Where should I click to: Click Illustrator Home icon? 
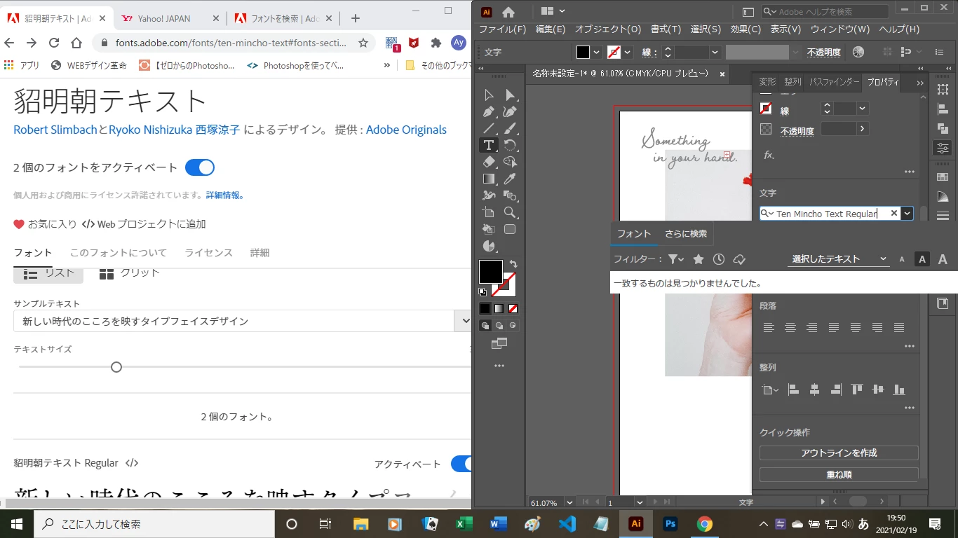point(508,11)
